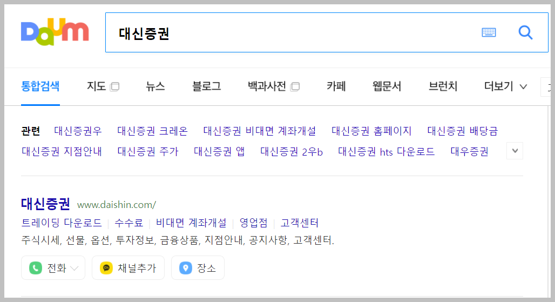Viewport: 555px width, 302px height.
Task: Open the 고객센터 sublink
Action: [300, 223]
